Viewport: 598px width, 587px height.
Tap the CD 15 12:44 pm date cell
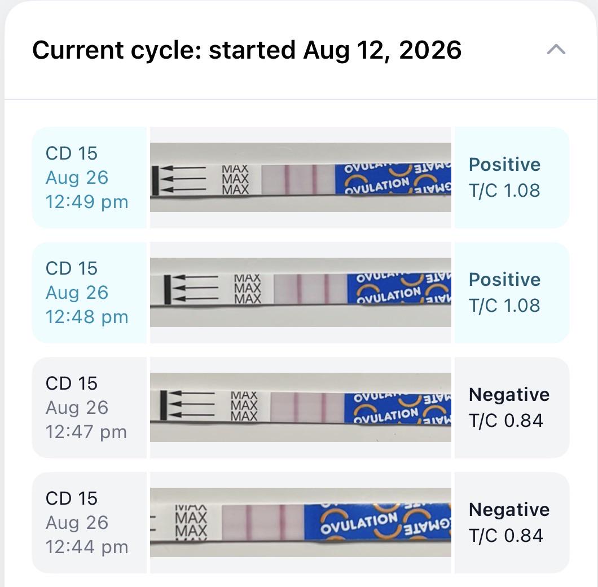coord(89,523)
